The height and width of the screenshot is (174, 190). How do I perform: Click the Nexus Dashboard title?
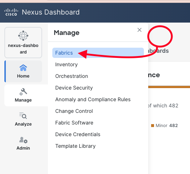coord(51,12)
